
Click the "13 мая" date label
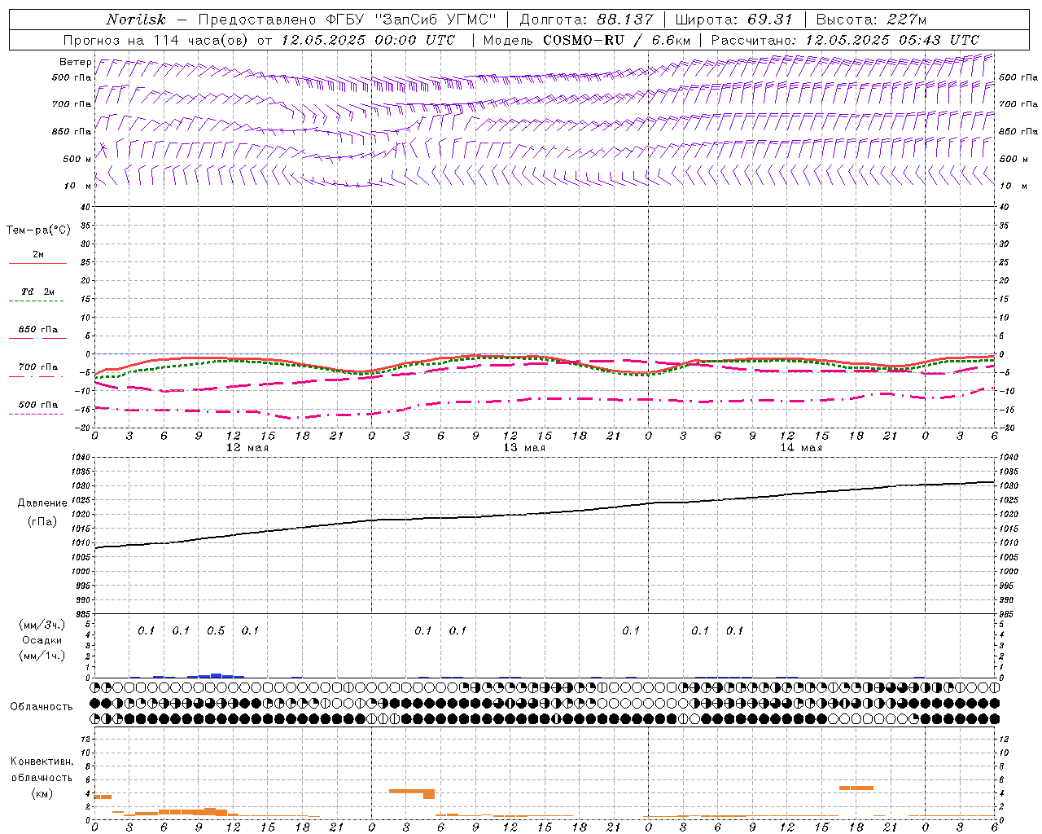[524, 448]
